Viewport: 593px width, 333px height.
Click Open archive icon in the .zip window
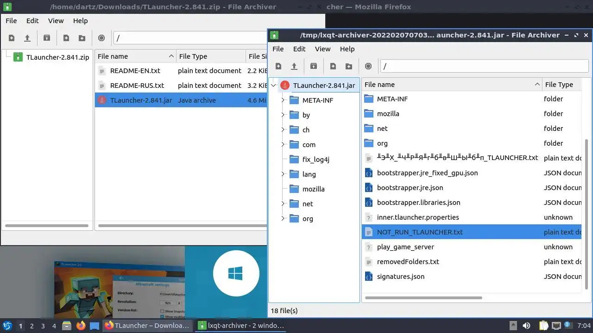27,38
